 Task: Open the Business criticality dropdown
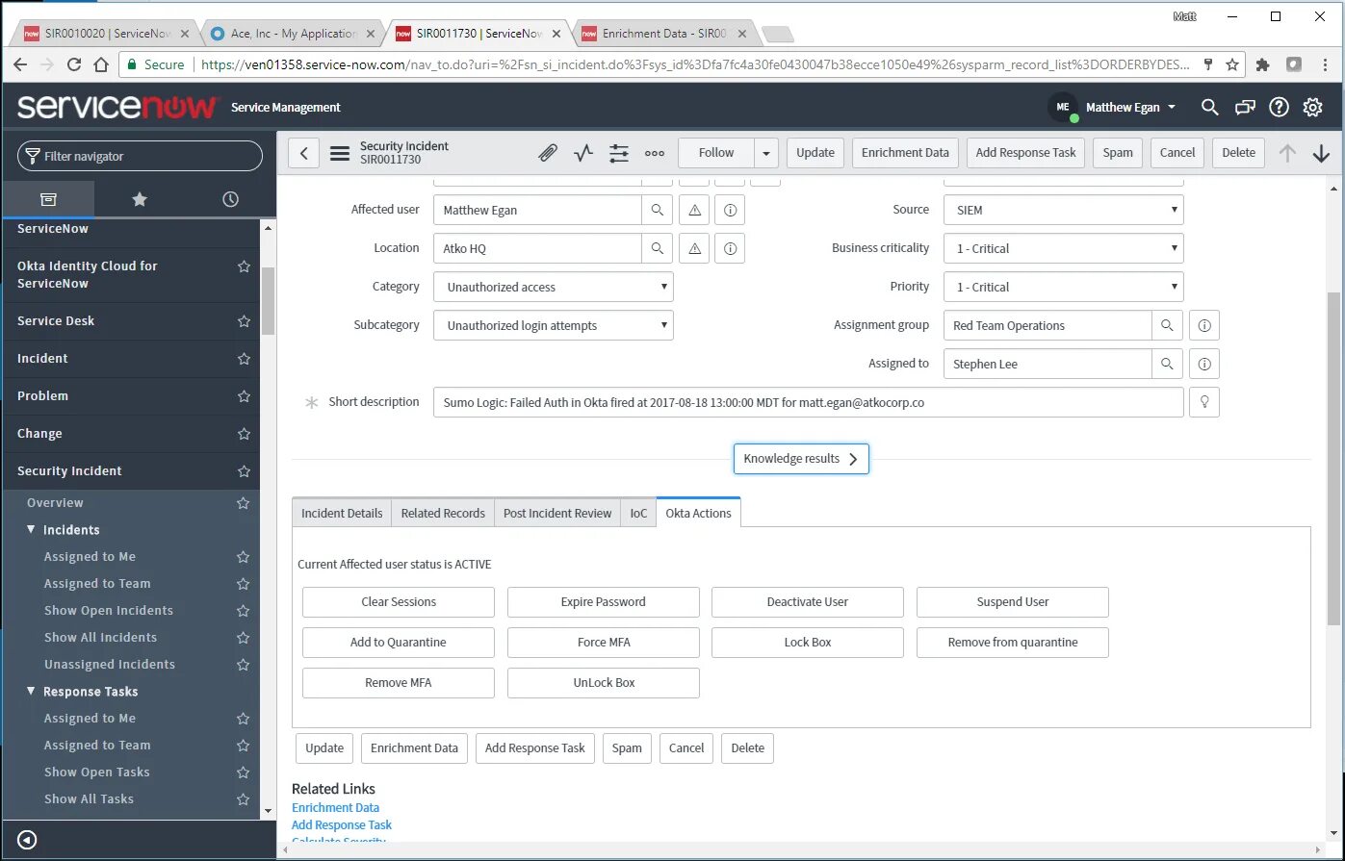(x=1064, y=248)
